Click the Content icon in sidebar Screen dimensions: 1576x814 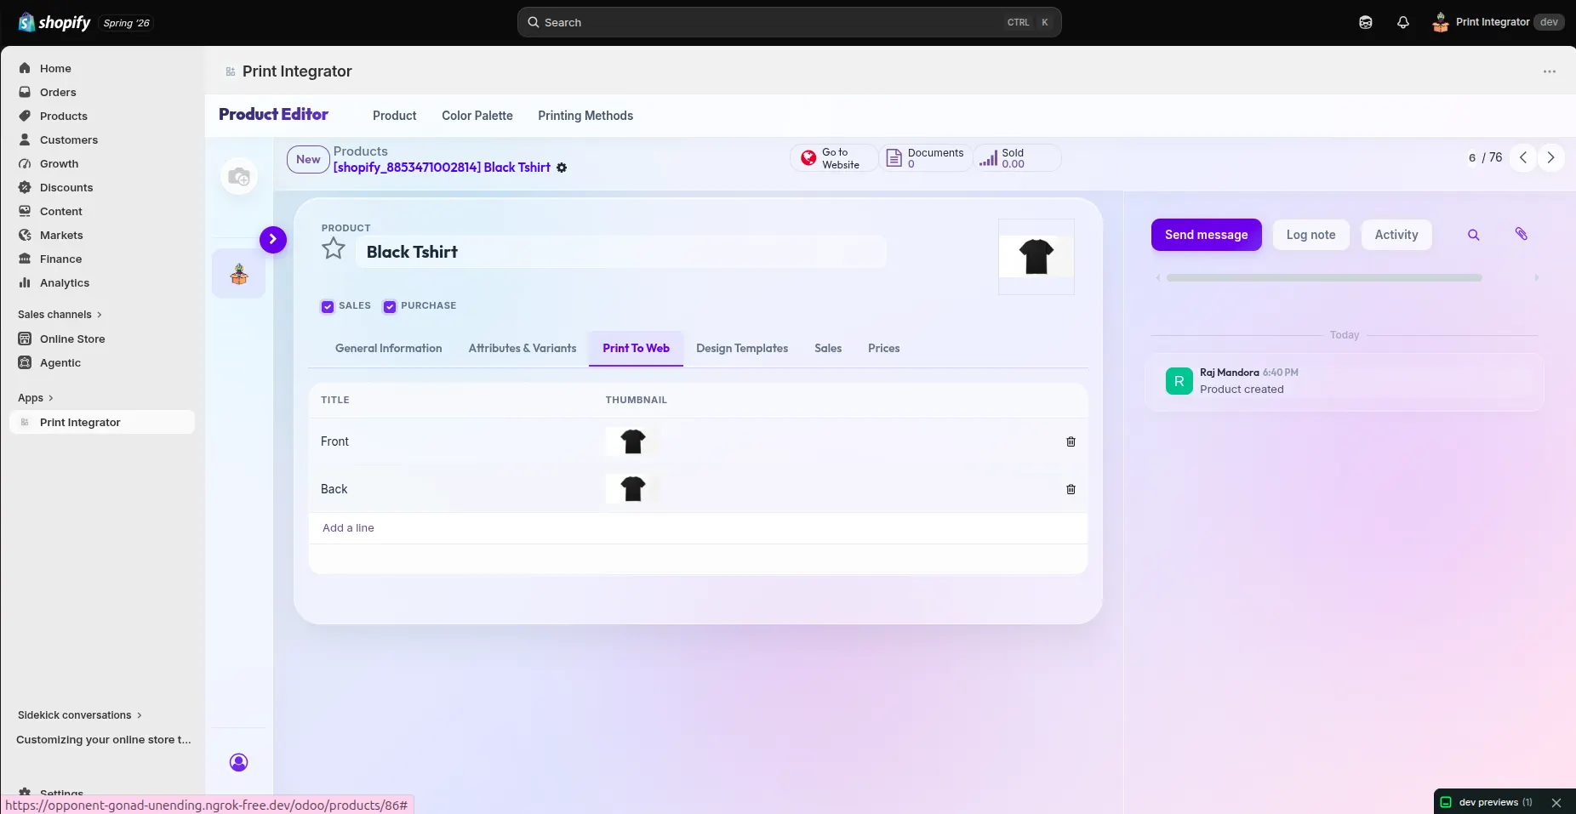tap(25, 211)
